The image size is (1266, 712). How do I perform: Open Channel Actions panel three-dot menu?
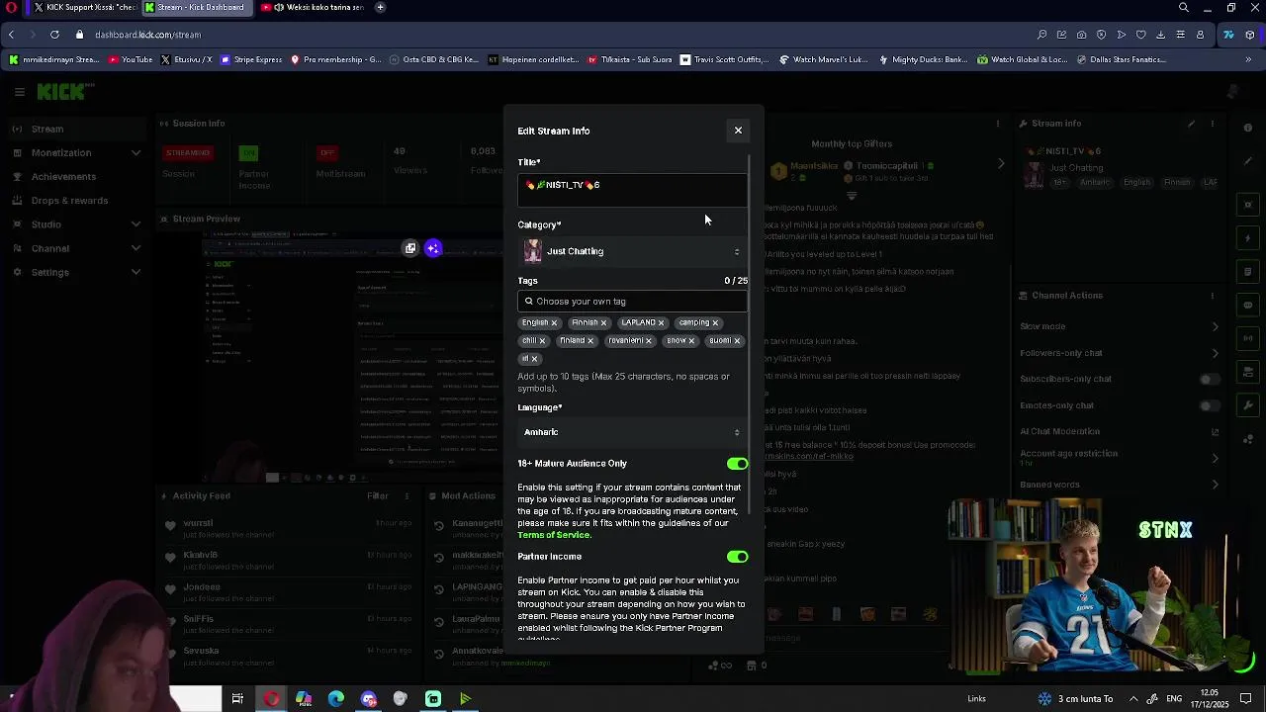[x=1214, y=295]
